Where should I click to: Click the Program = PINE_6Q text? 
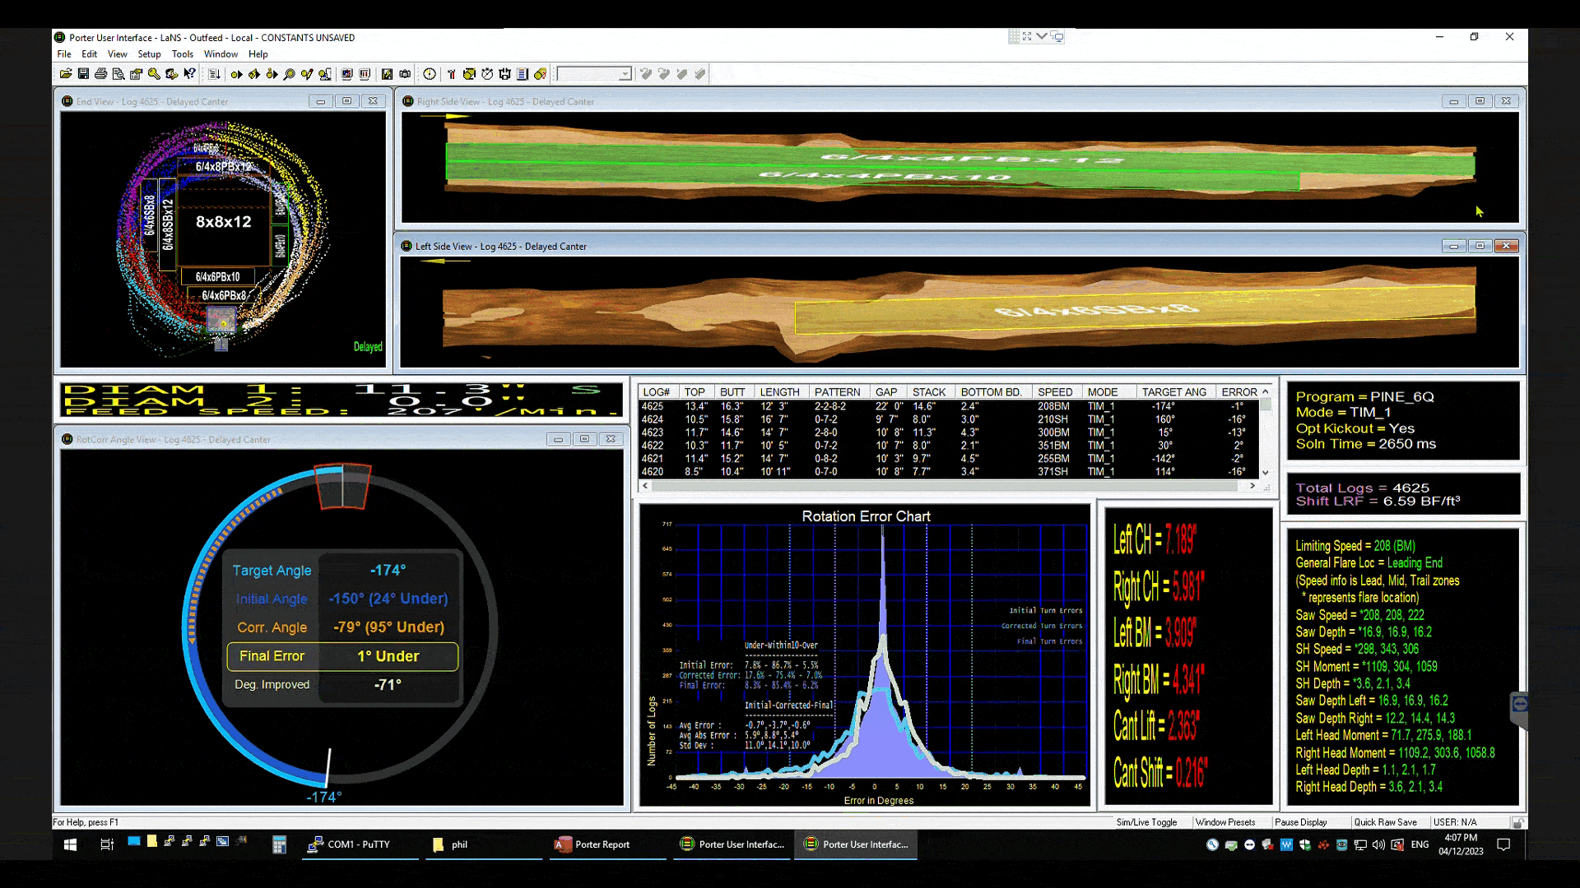(x=1364, y=397)
